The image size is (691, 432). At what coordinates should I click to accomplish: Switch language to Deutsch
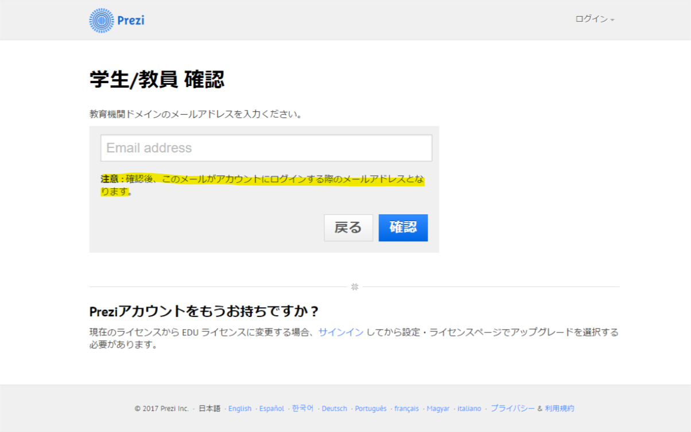coord(334,409)
